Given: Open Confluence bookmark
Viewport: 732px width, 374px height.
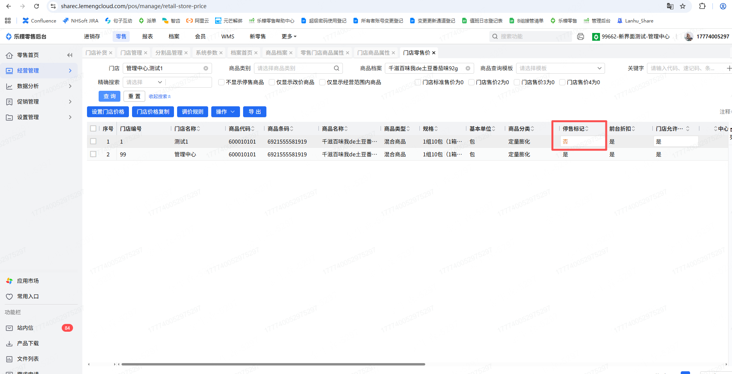Looking at the screenshot, I should pyautogui.click(x=39, y=21).
